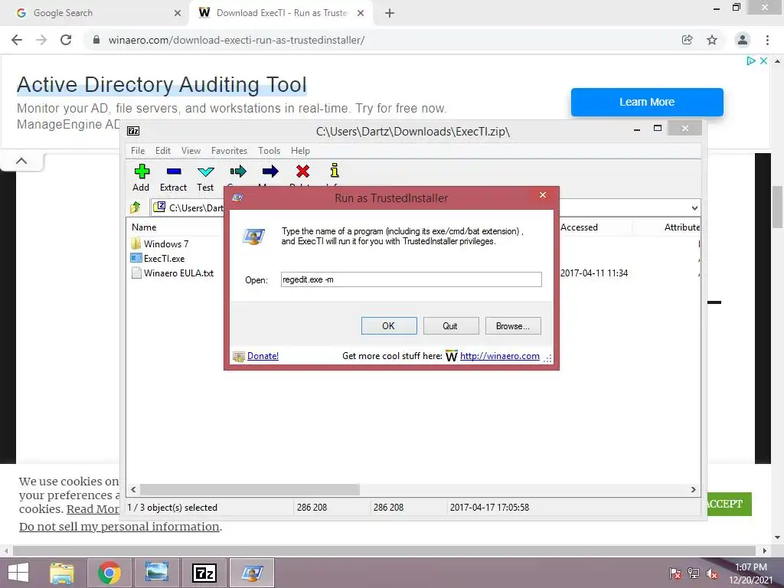The image size is (784, 588).
Task: Click the Copy arrow icon in 7-Zip toolbar
Action: (x=238, y=171)
